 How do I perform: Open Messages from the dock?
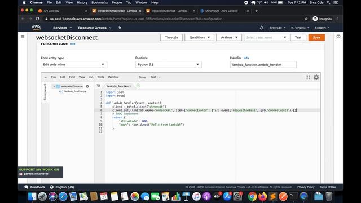coord(145,197)
